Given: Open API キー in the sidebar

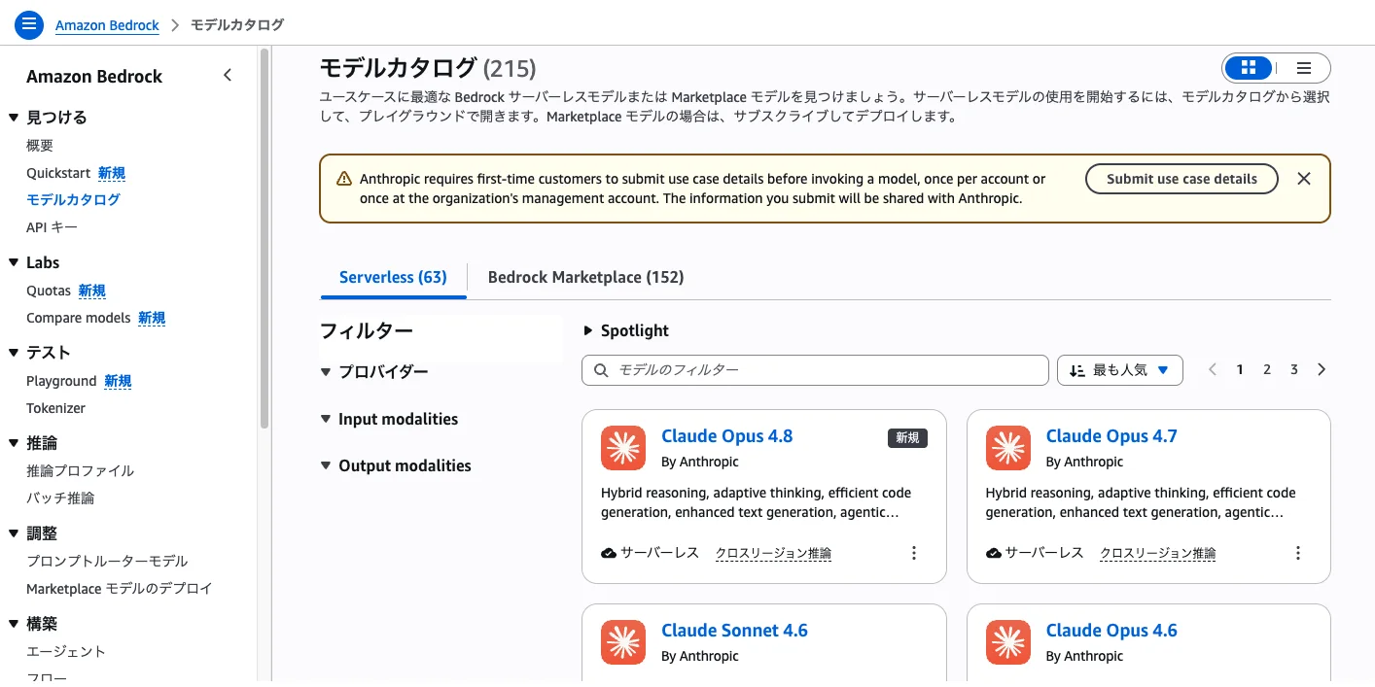Looking at the screenshot, I should [52, 226].
